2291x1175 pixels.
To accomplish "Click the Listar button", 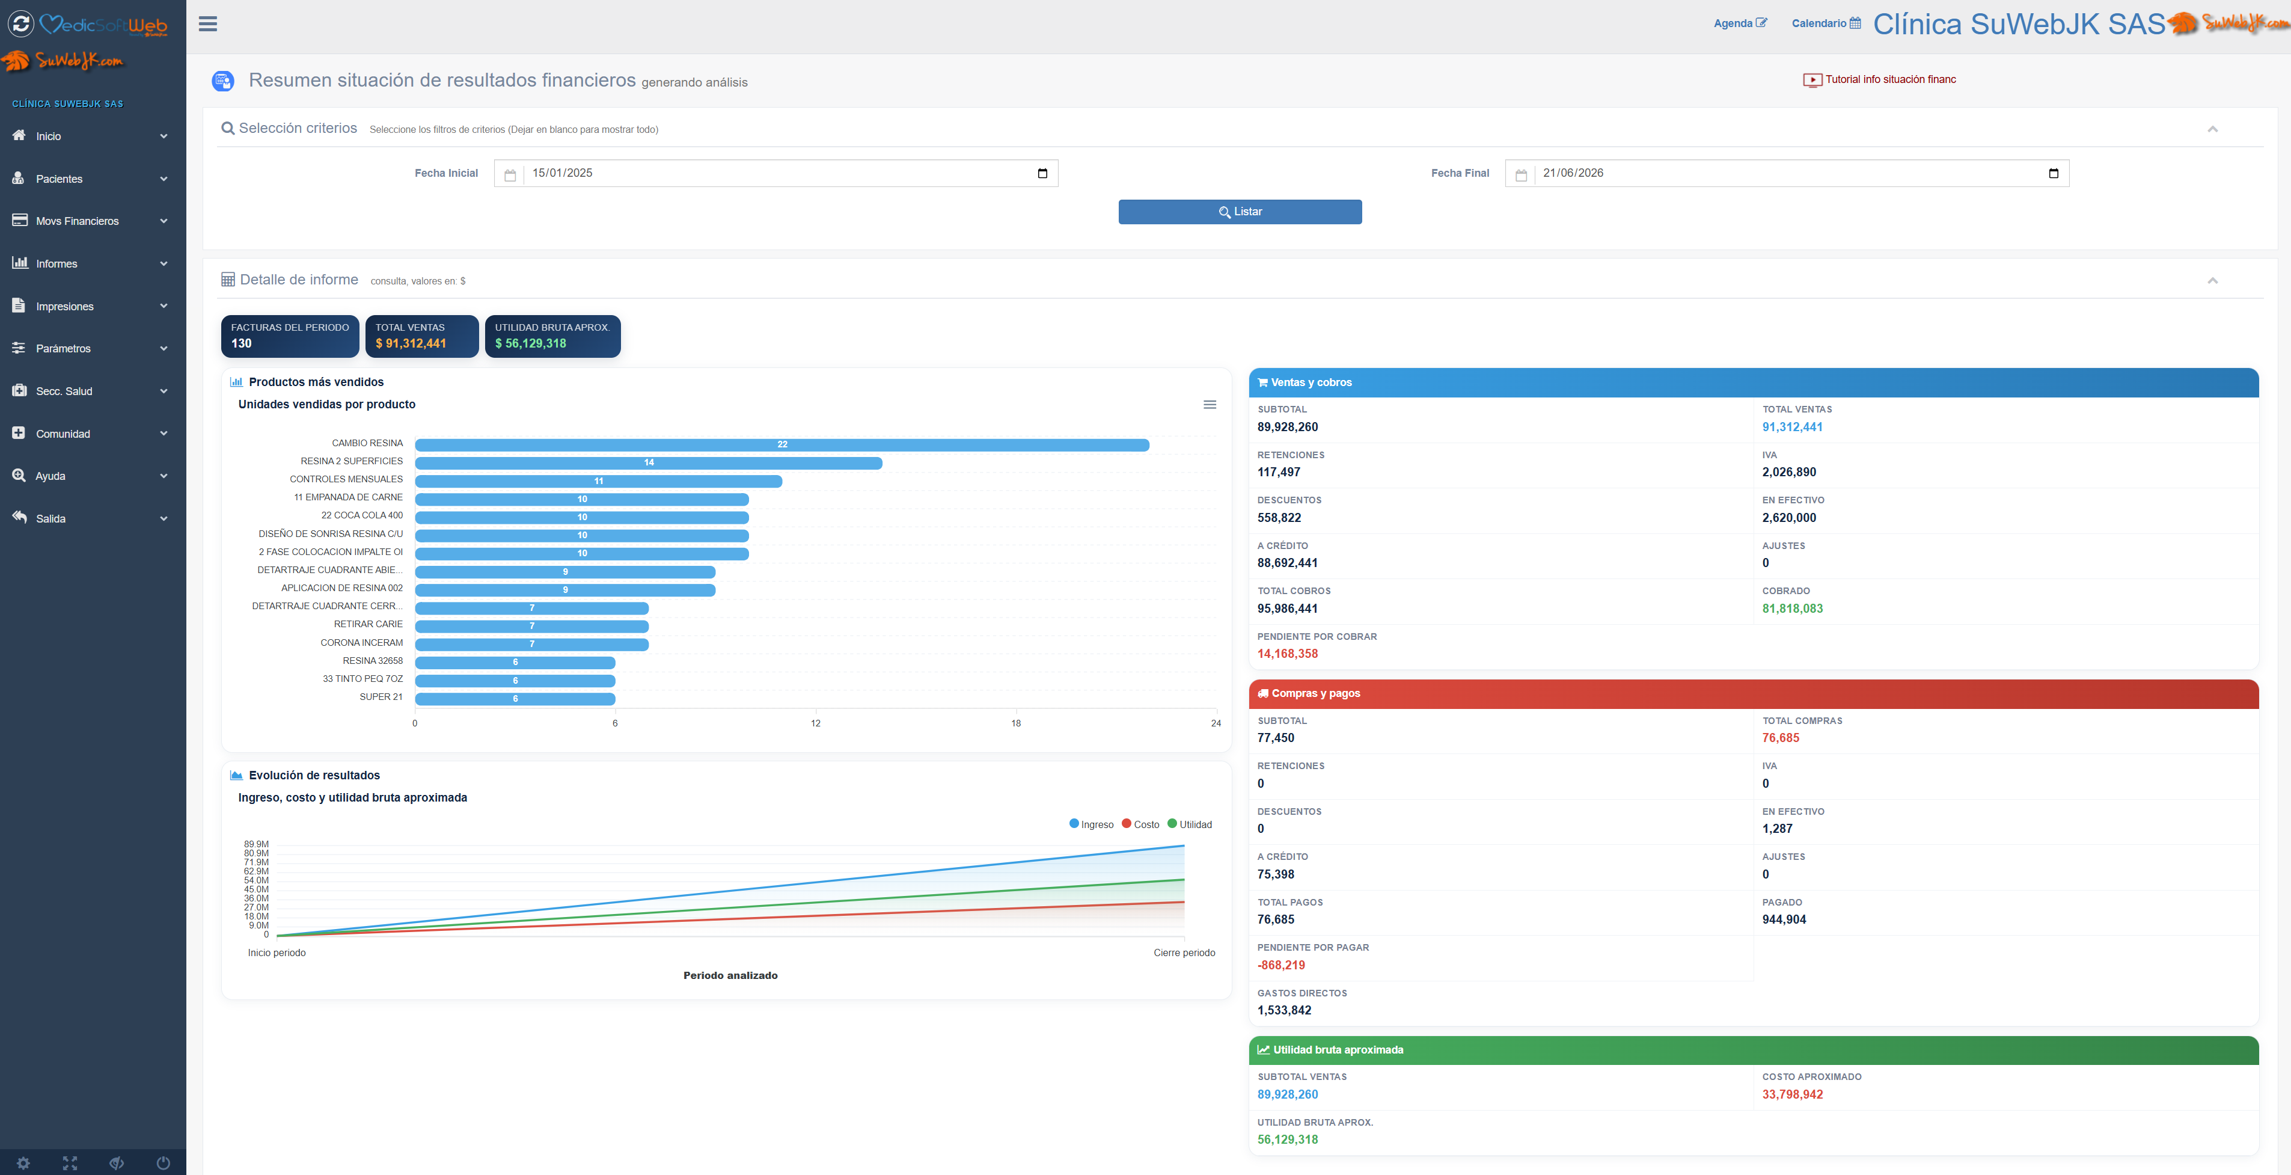I will click(1240, 212).
